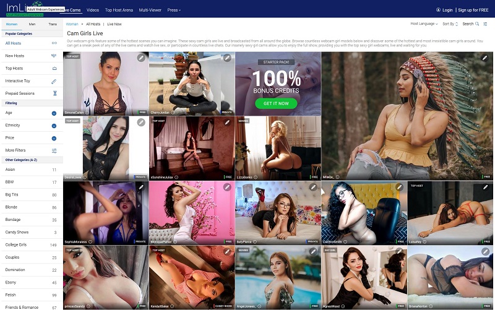Click the Live Now breadcrumb link
The width and height of the screenshot is (495, 310).
point(114,24)
